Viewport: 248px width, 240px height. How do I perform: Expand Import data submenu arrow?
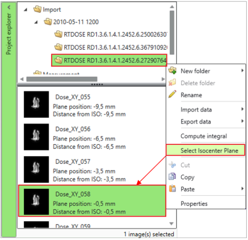click(x=242, y=109)
